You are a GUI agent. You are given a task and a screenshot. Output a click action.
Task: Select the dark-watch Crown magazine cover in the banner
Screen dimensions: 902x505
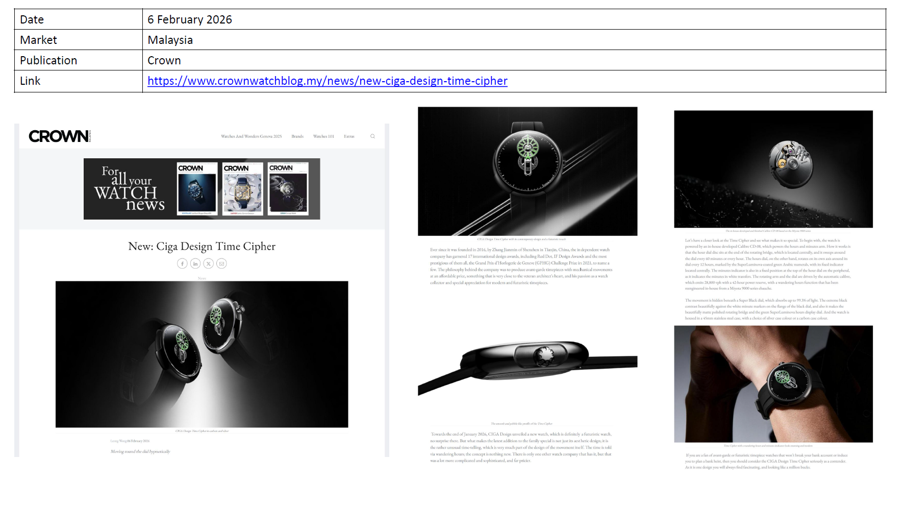click(x=288, y=189)
